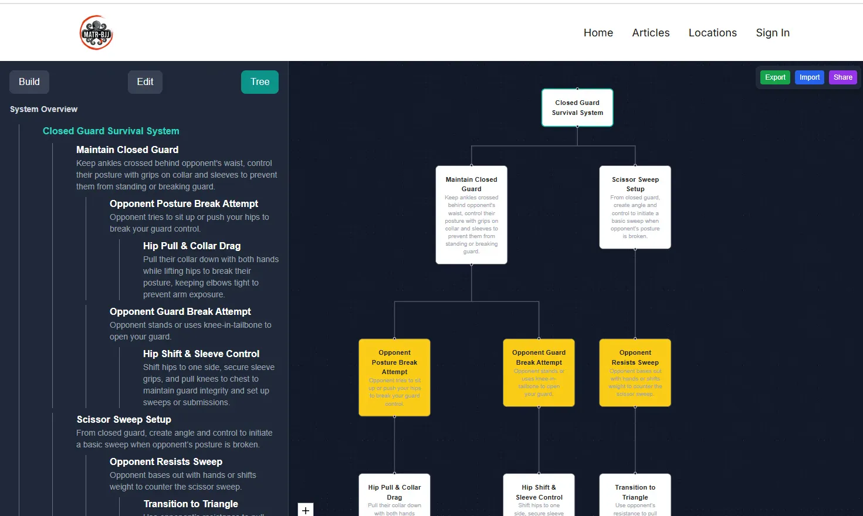The width and height of the screenshot is (863, 516).
Task: Export the current system
Action: click(774, 77)
